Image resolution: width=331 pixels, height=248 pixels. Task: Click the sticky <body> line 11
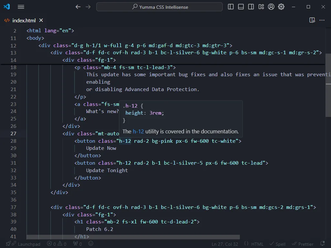[x=35, y=38]
